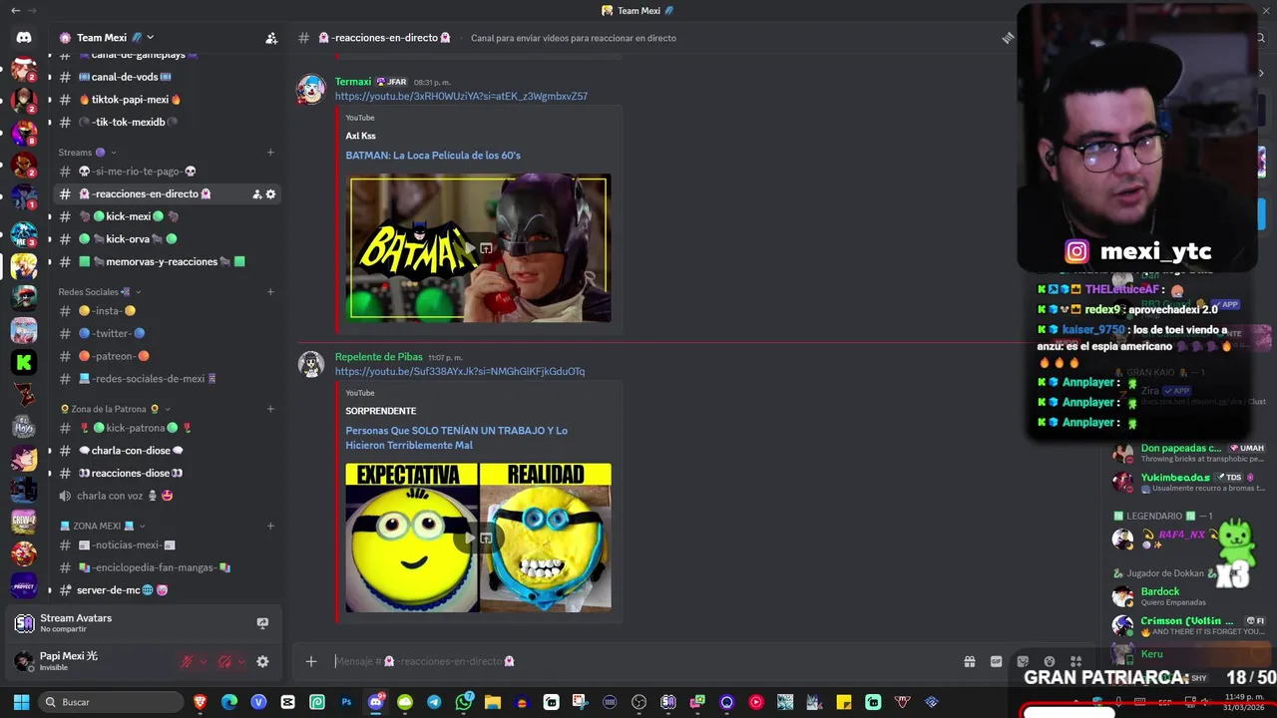This screenshot has width=1277, height=718.
Task: Open the -patreon- channel
Action: [167, 356]
